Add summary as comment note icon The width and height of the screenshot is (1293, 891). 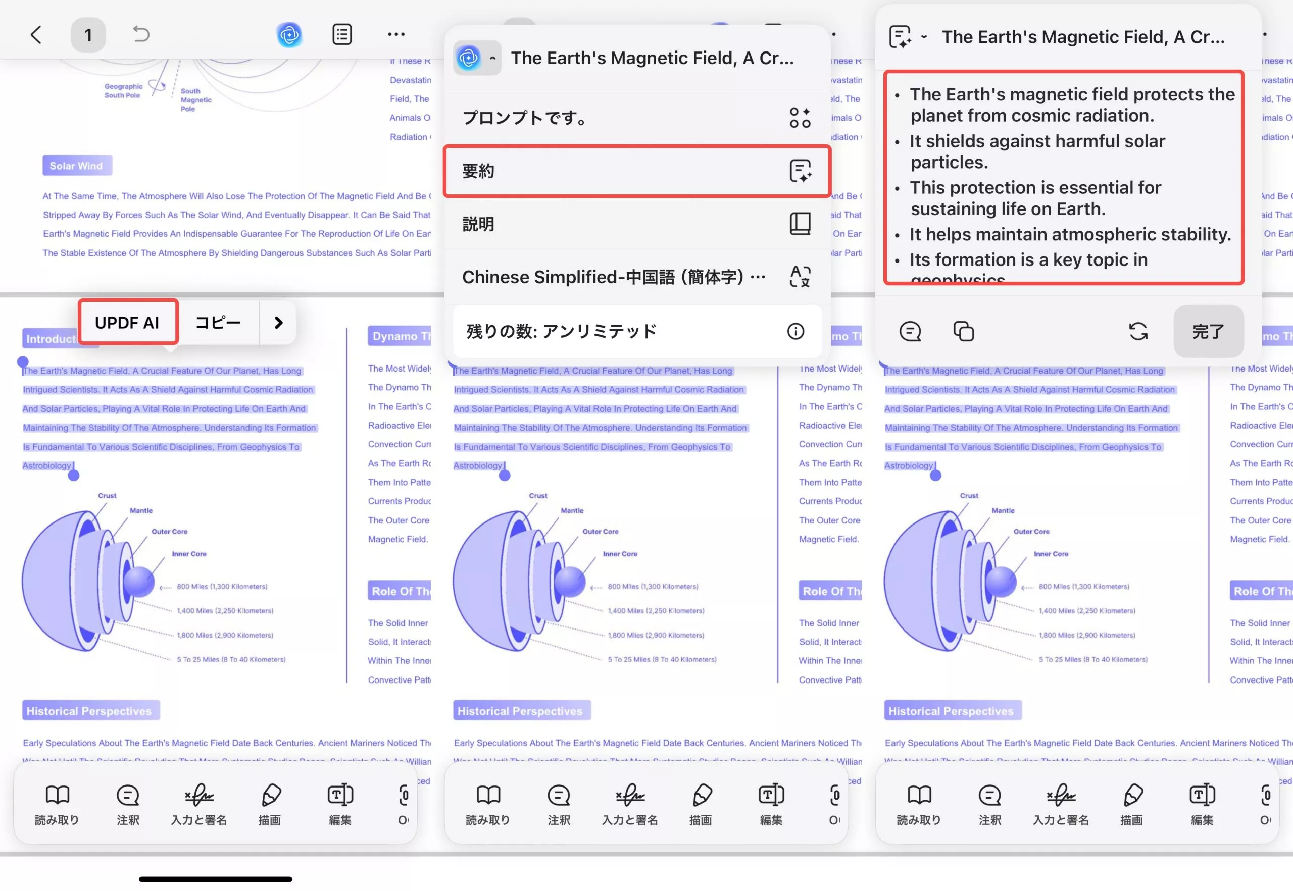(910, 332)
